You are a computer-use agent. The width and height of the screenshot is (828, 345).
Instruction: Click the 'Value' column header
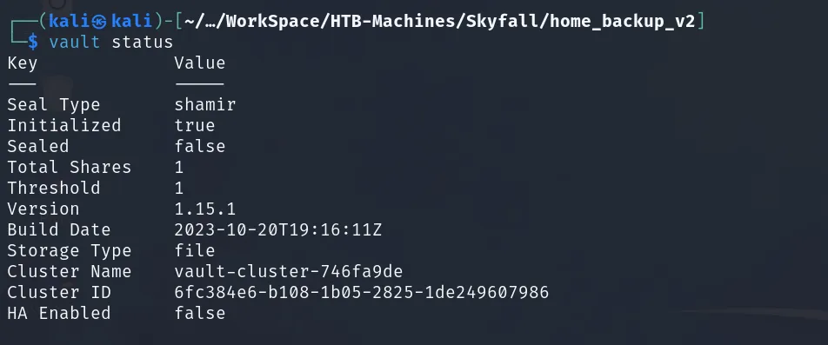[200, 63]
